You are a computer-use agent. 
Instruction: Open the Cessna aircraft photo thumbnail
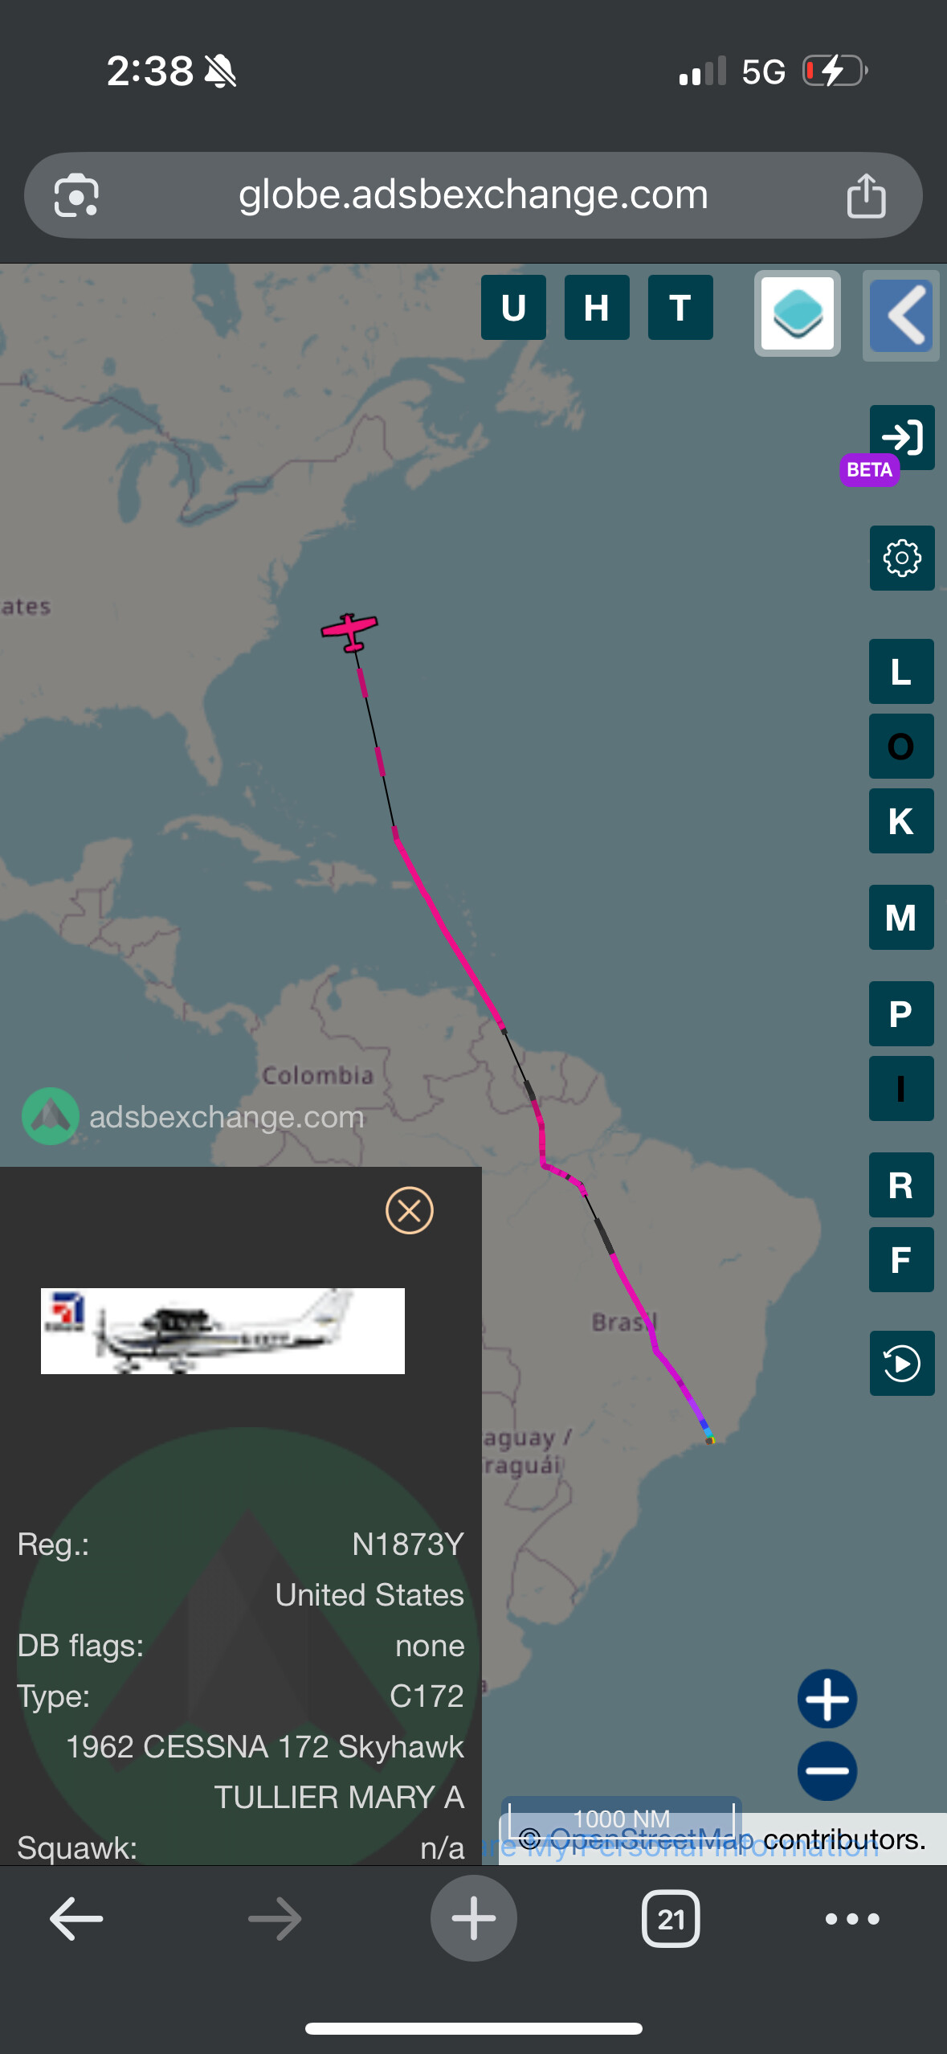[x=222, y=1331]
